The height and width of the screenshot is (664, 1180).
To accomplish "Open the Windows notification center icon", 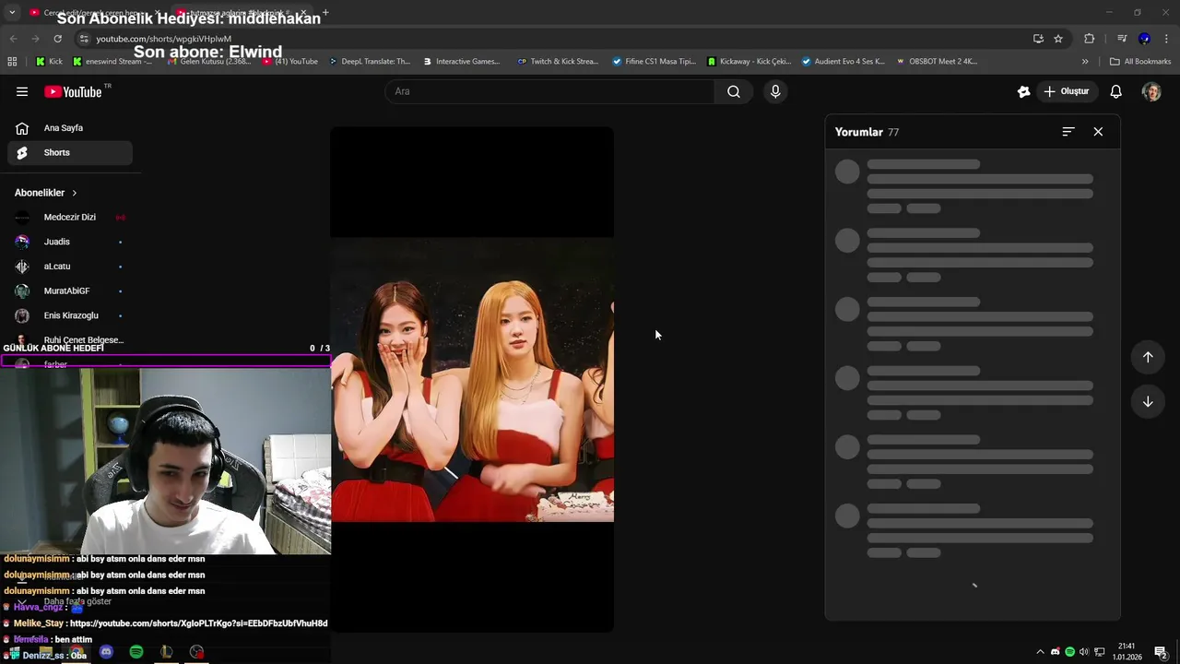I will point(1161,652).
